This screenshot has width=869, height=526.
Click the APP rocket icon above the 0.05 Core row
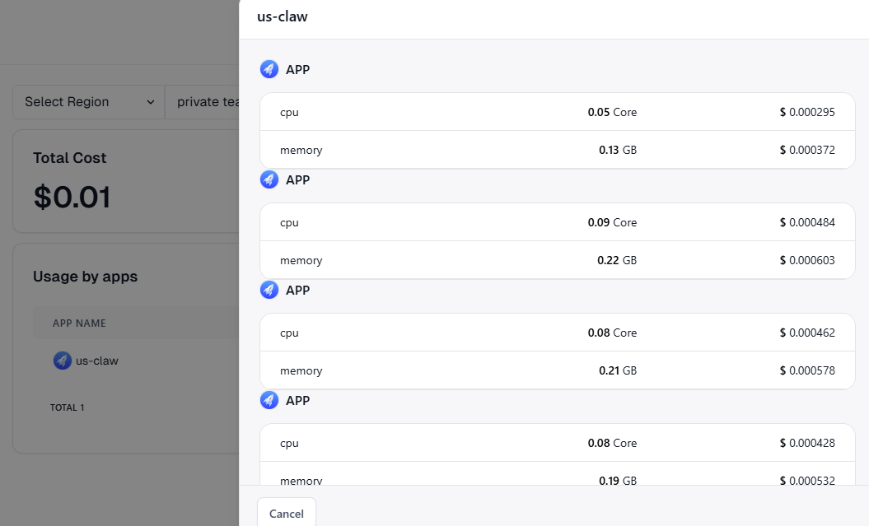coord(269,69)
